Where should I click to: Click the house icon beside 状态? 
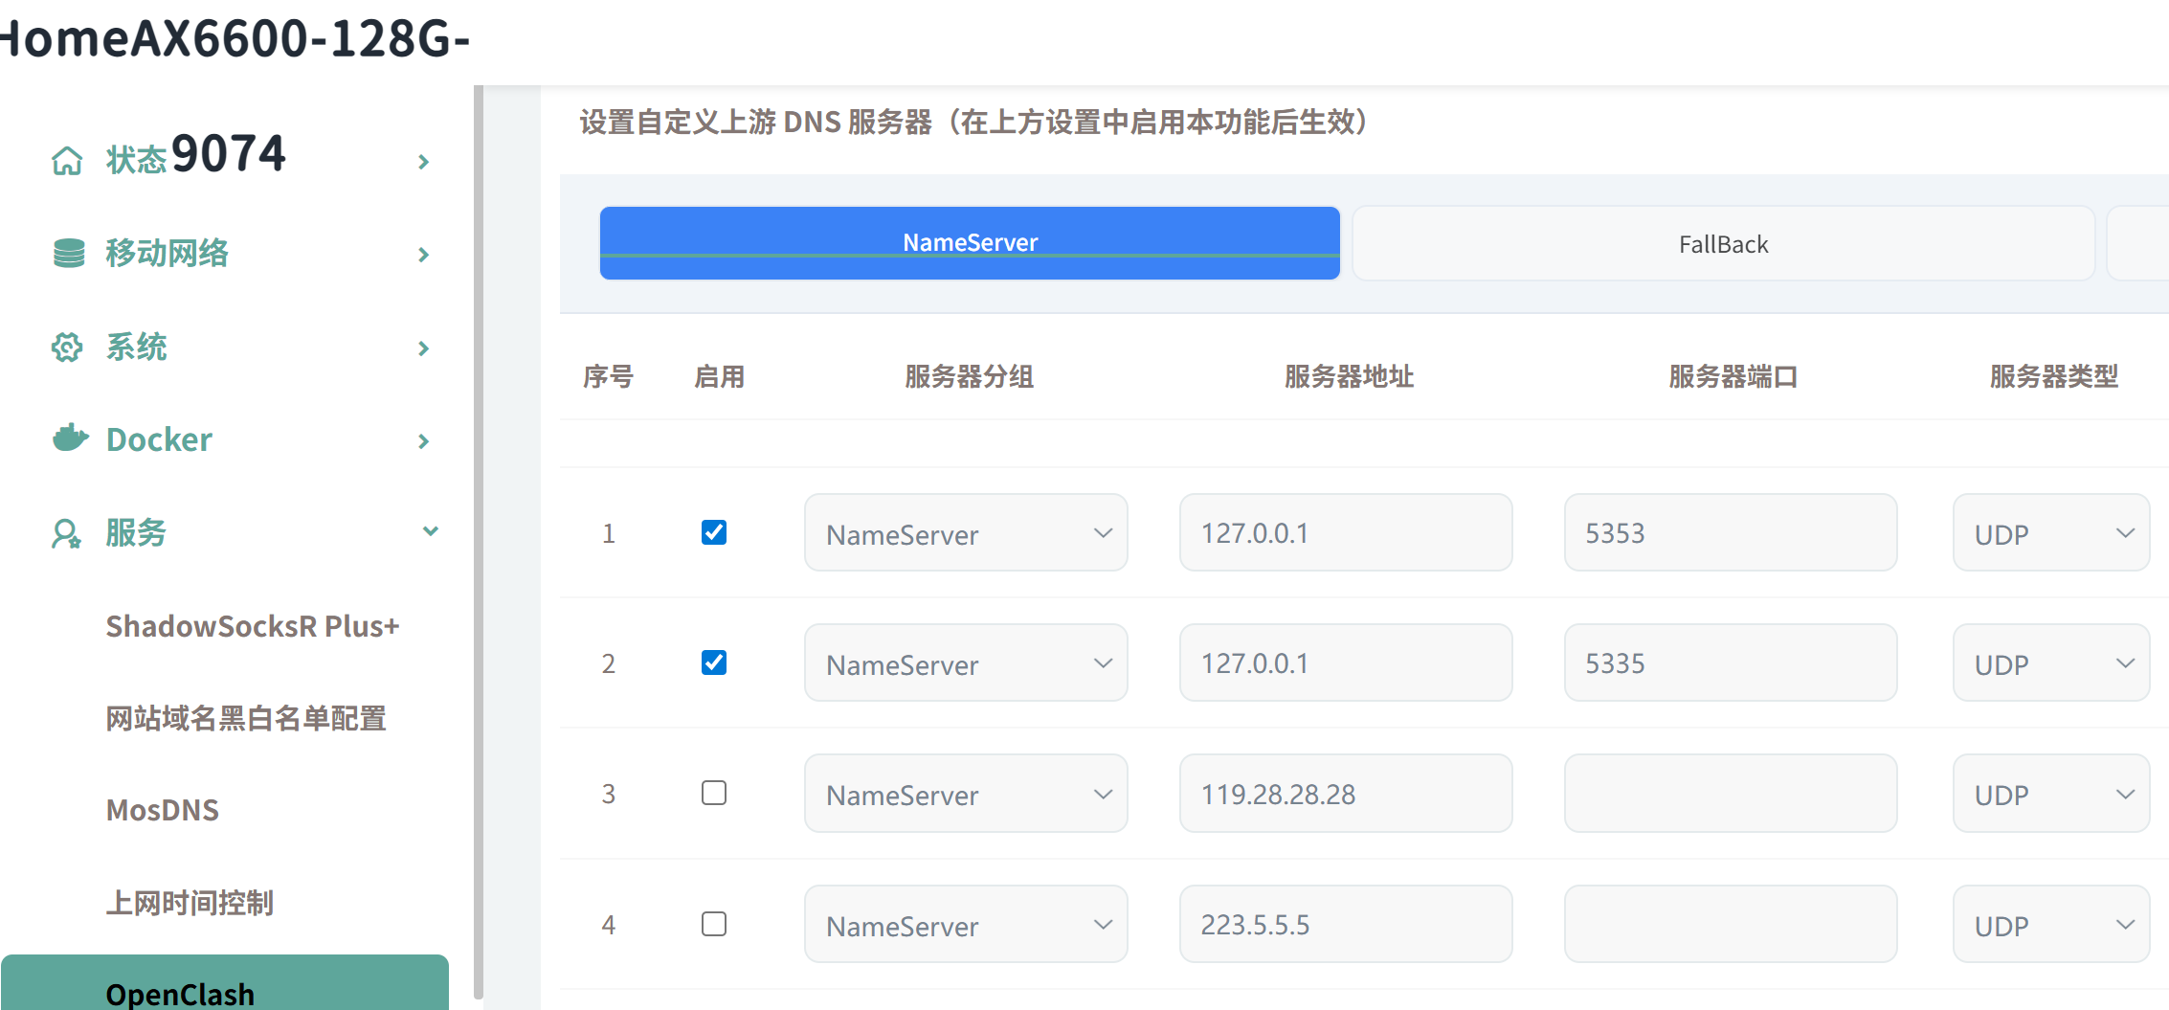(x=66, y=161)
